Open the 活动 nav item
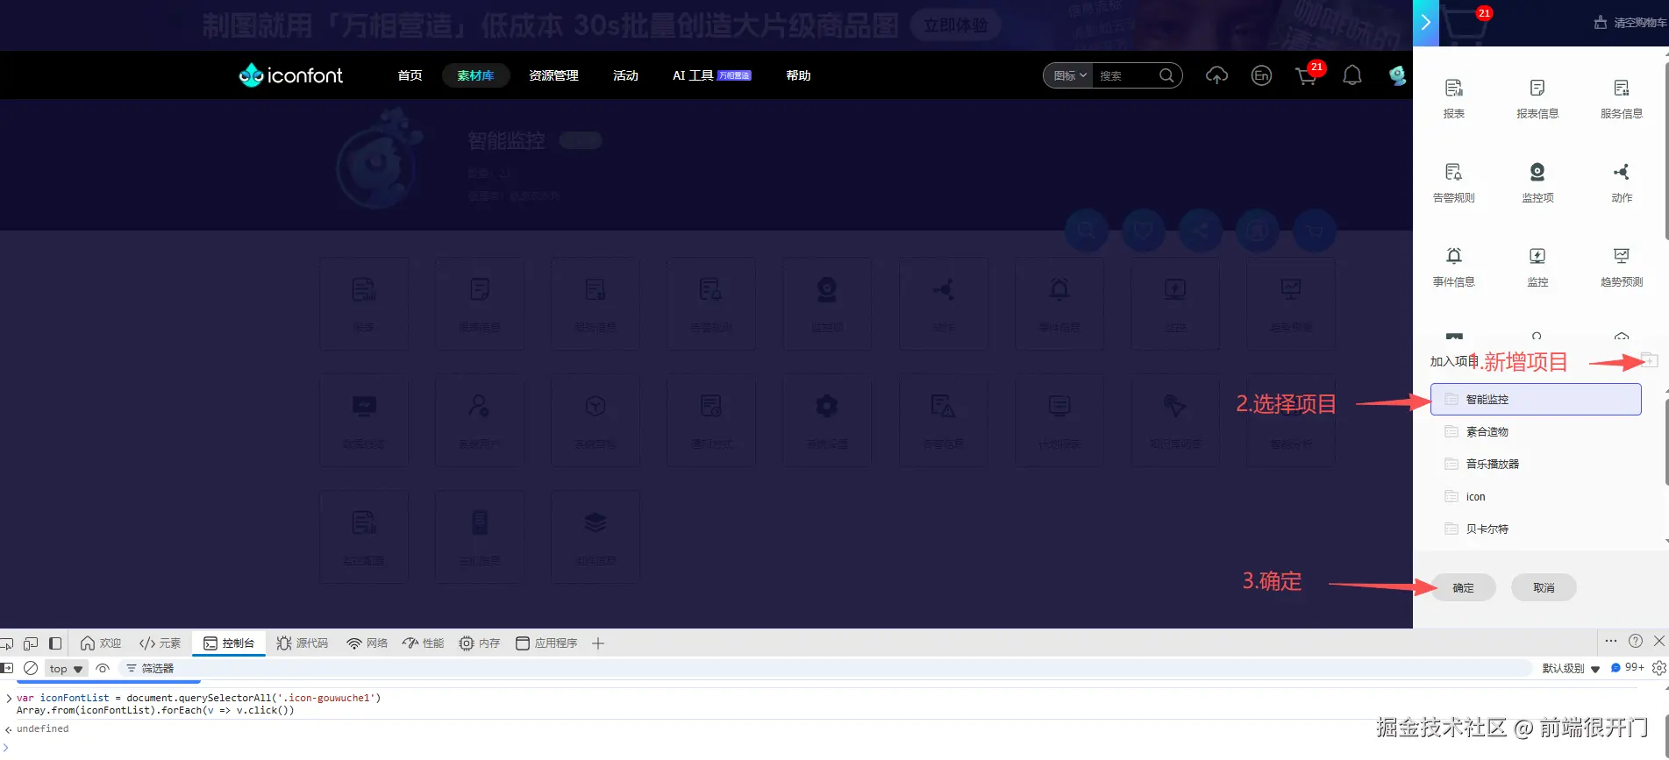The image size is (1669, 760). click(625, 75)
